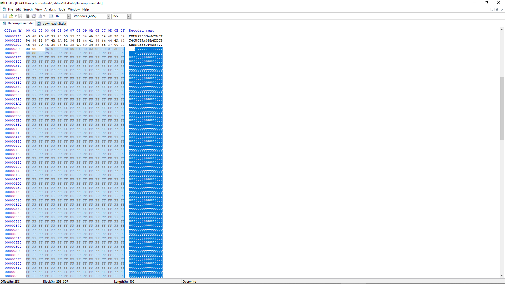Viewport: 505px width, 284px height.
Task: Restore down the HxD main window
Action: coord(486,3)
